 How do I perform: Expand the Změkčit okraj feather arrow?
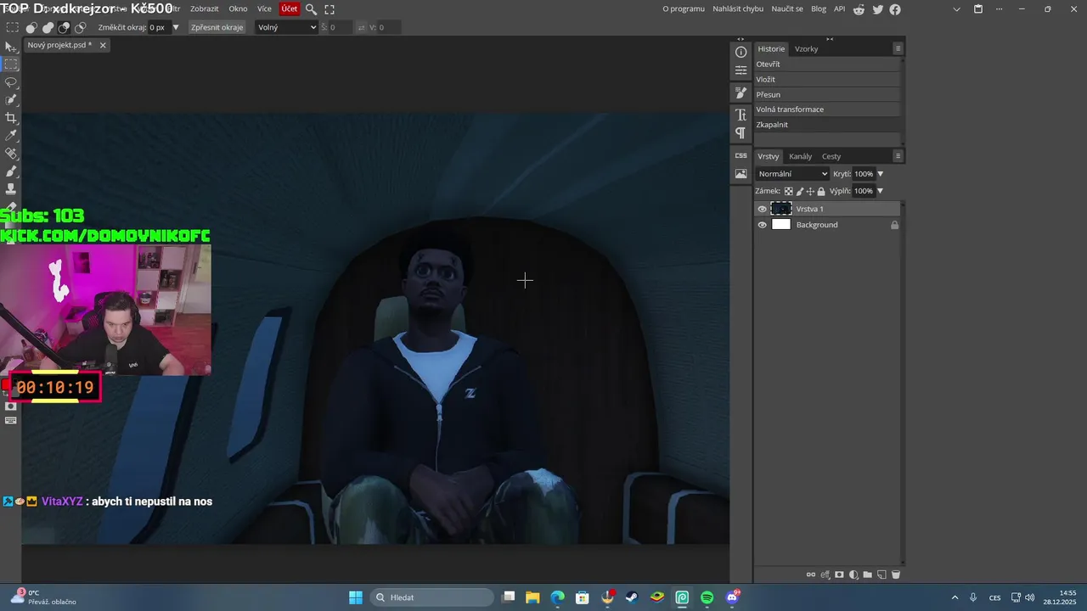coord(176,27)
